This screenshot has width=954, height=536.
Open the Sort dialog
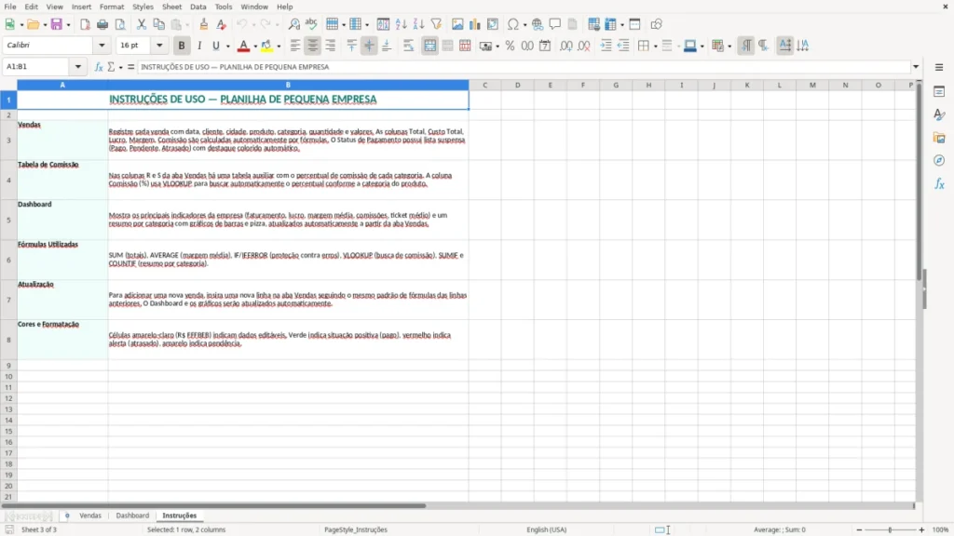coord(383,24)
